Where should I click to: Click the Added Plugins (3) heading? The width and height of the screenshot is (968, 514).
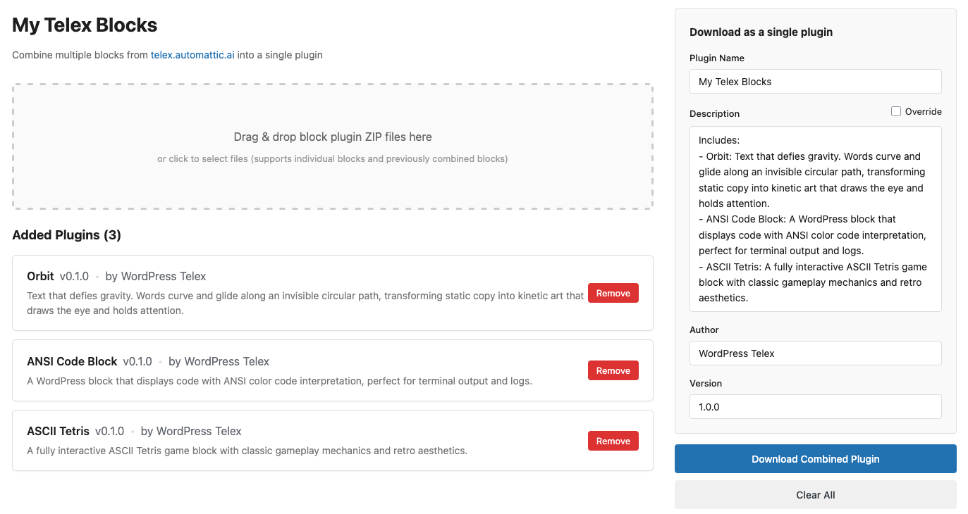click(x=66, y=235)
